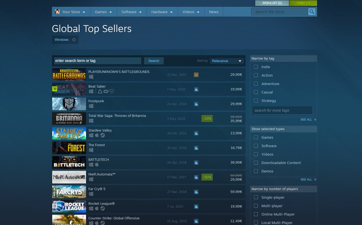Open the News tab
This screenshot has height=225, width=362.
[214, 12]
